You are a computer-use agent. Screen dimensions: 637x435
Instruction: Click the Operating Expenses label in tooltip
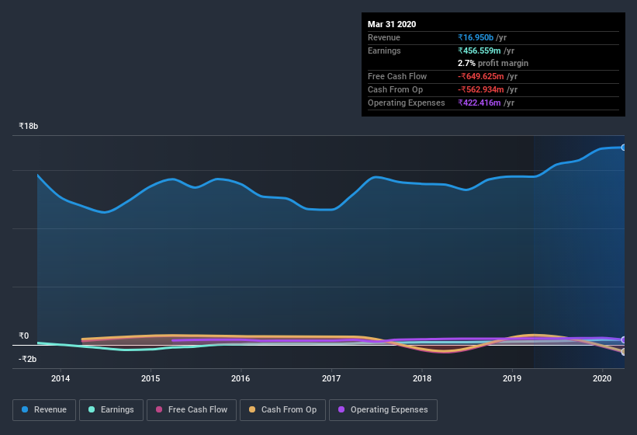pos(407,103)
